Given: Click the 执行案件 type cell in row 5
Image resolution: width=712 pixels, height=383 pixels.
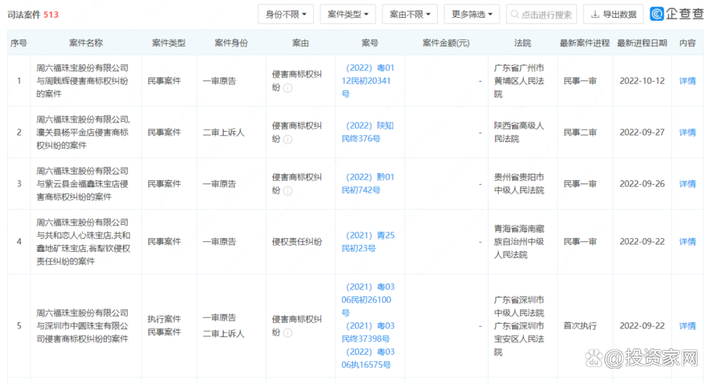Looking at the screenshot, I should [x=164, y=319].
